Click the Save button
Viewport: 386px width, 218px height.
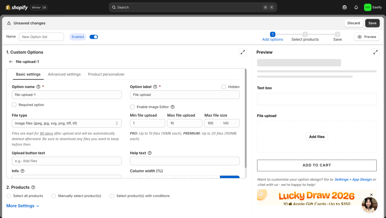pos(372,23)
